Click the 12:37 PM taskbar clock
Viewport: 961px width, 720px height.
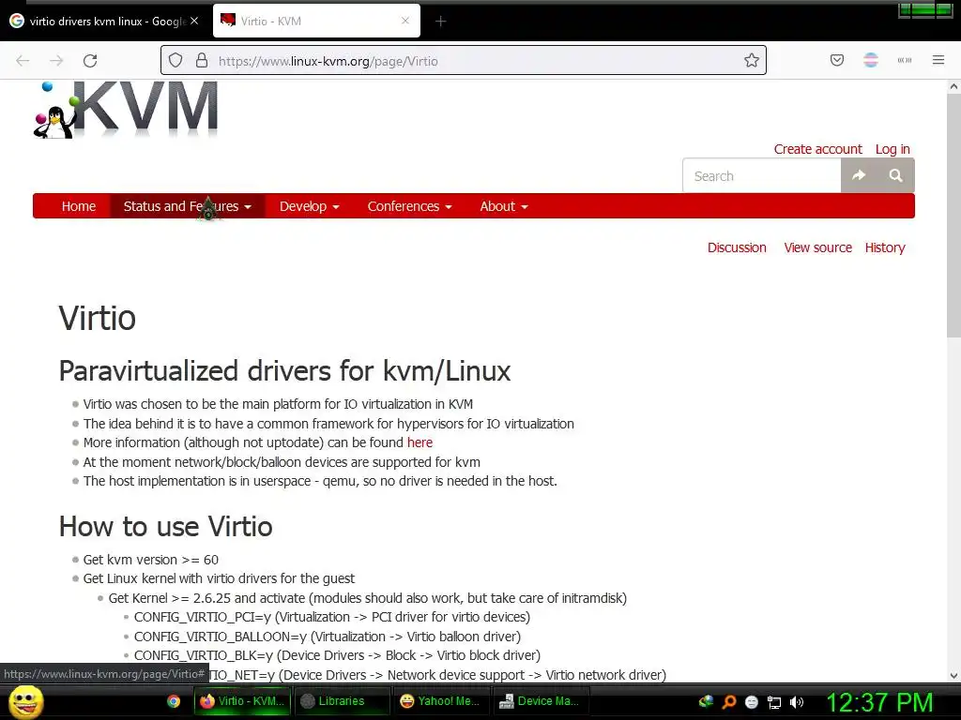tap(878, 702)
